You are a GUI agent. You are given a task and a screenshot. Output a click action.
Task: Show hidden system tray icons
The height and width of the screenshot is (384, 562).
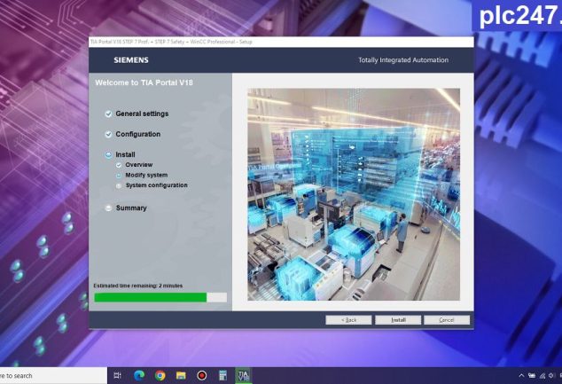pos(521,376)
